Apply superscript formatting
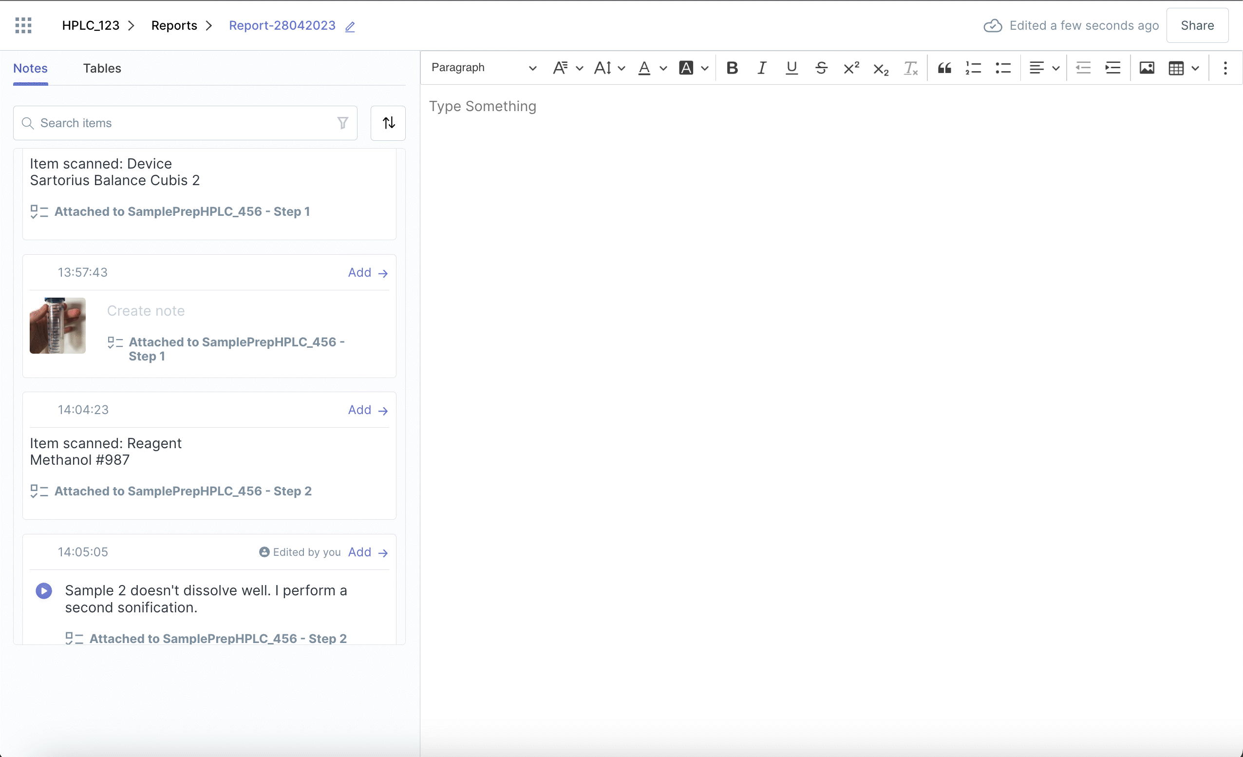1243x757 pixels. pos(851,68)
